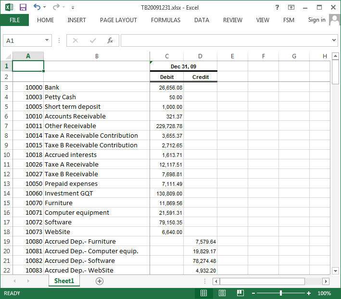This screenshot has height=299, width=341.
Task: Select the 7,579.64 credit amount
Action: click(200, 242)
